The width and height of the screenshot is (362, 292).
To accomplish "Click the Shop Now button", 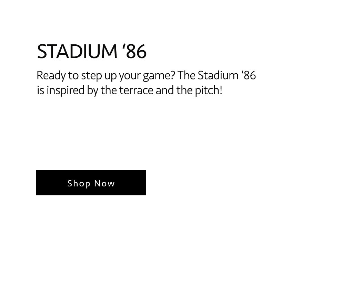I will click(x=91, y=183).
